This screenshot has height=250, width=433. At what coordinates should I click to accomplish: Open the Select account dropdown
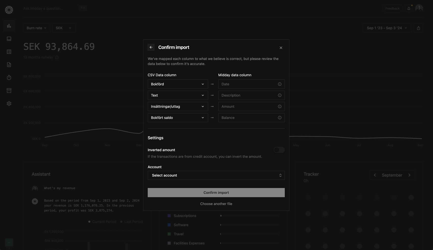click(216, 175)
